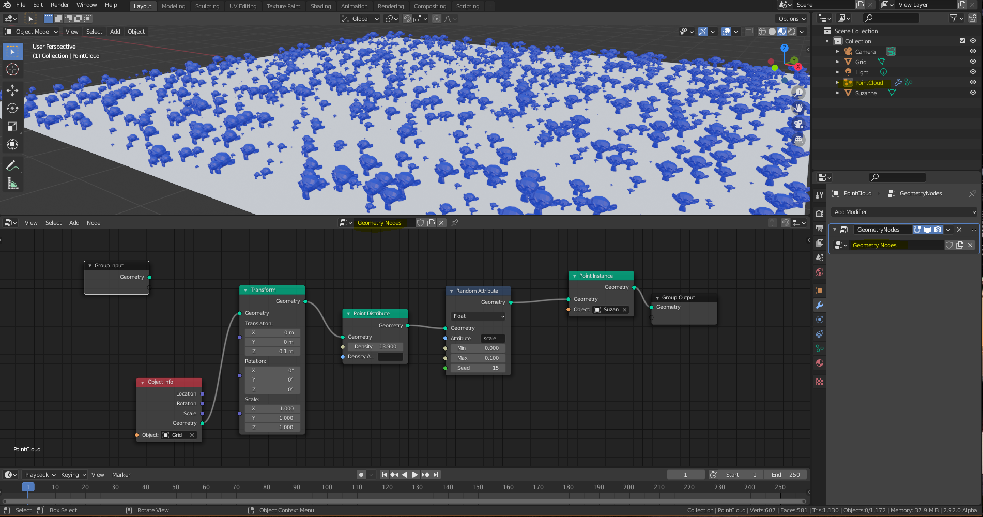Pin the node tree with pin icon
The image size is (983, 517).
455,223
